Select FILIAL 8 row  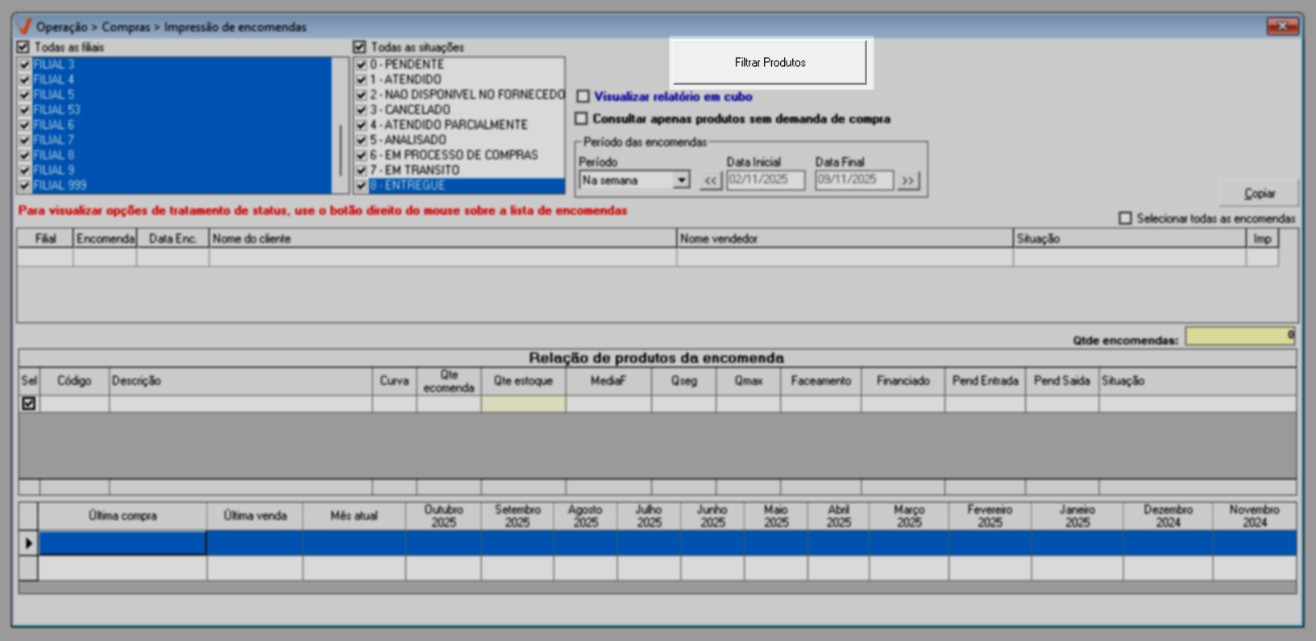tap(181, 155)
